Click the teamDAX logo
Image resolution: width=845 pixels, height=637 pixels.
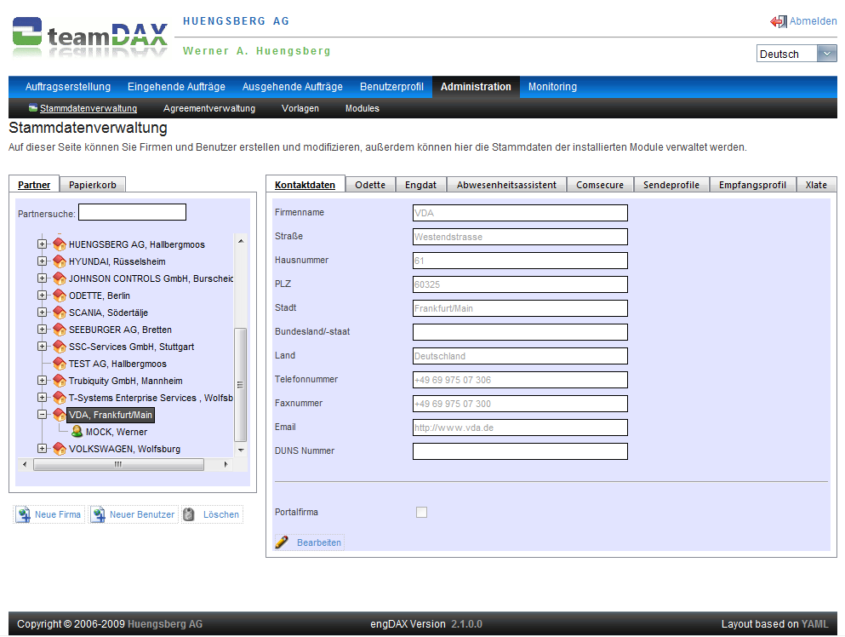point(90,36)
